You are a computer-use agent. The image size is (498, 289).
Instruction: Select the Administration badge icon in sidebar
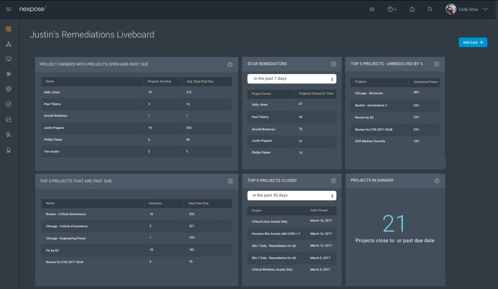(8, 149)
